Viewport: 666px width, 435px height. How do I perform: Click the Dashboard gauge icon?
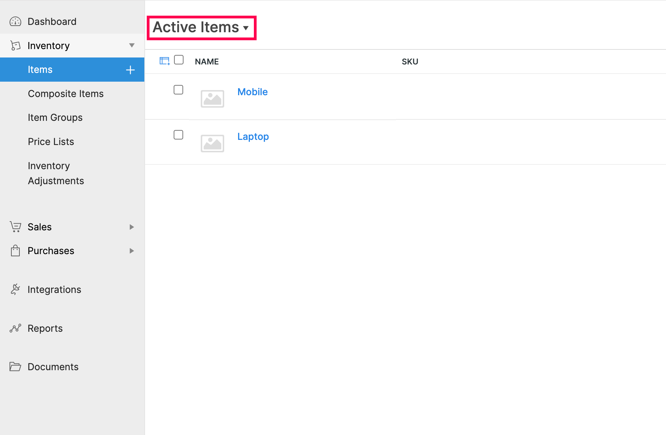15,22
